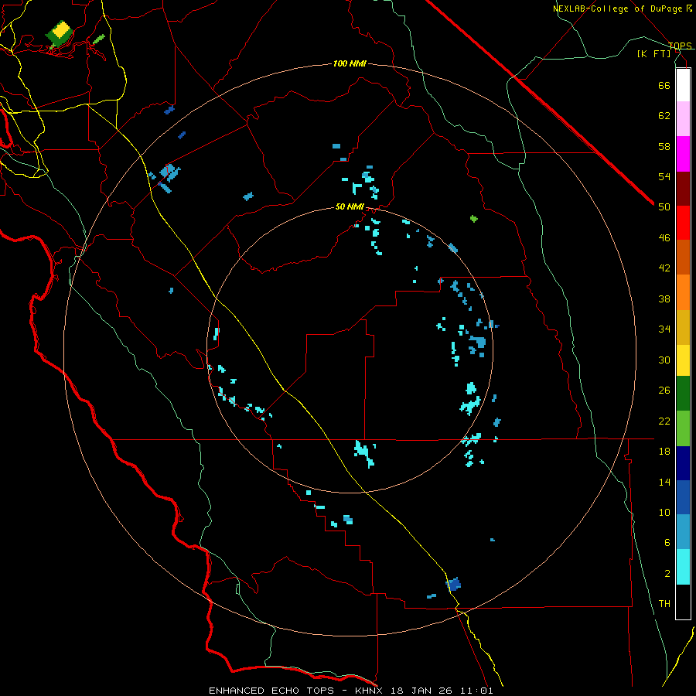This screenshot has height=696, width=696.
Task: Click the NEXLAB-College of DuPage credit text
Action: click(x=619, y=9)
